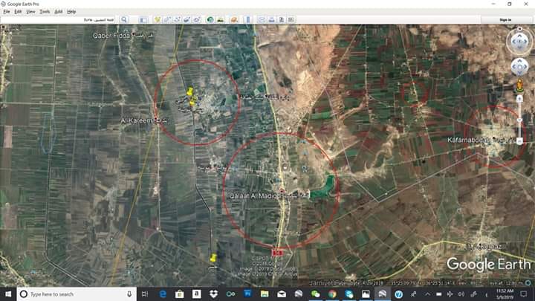Viewport: 535px width, 301px height.
Task: Click the Print toolbar icon
Action: 272,20
